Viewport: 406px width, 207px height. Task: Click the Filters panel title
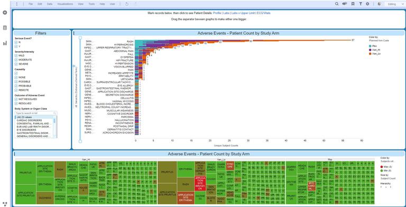pos(41,33)
